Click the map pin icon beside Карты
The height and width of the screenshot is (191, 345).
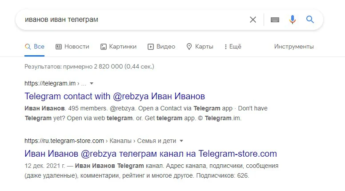(x=189, y=47)
